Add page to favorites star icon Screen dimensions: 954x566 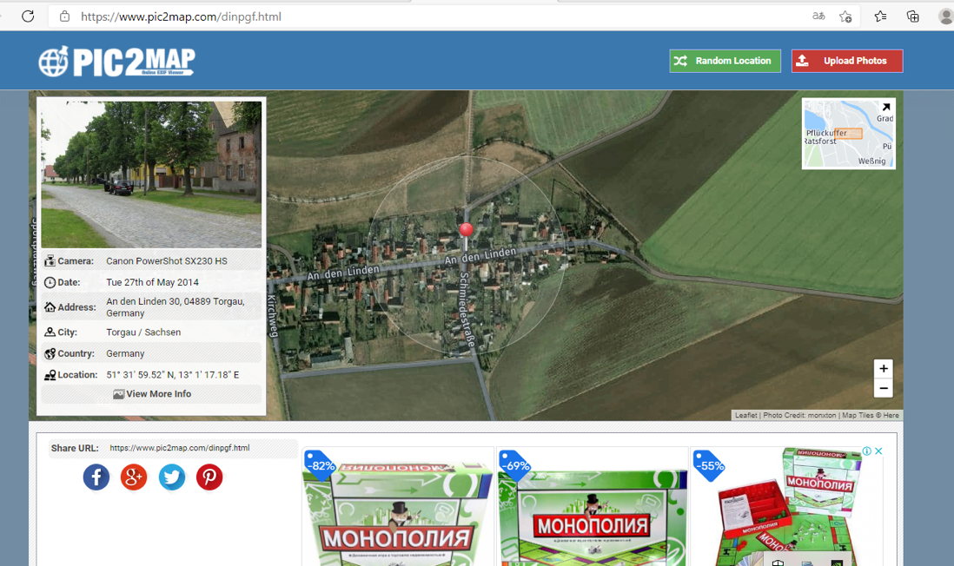tap(845, 16)
